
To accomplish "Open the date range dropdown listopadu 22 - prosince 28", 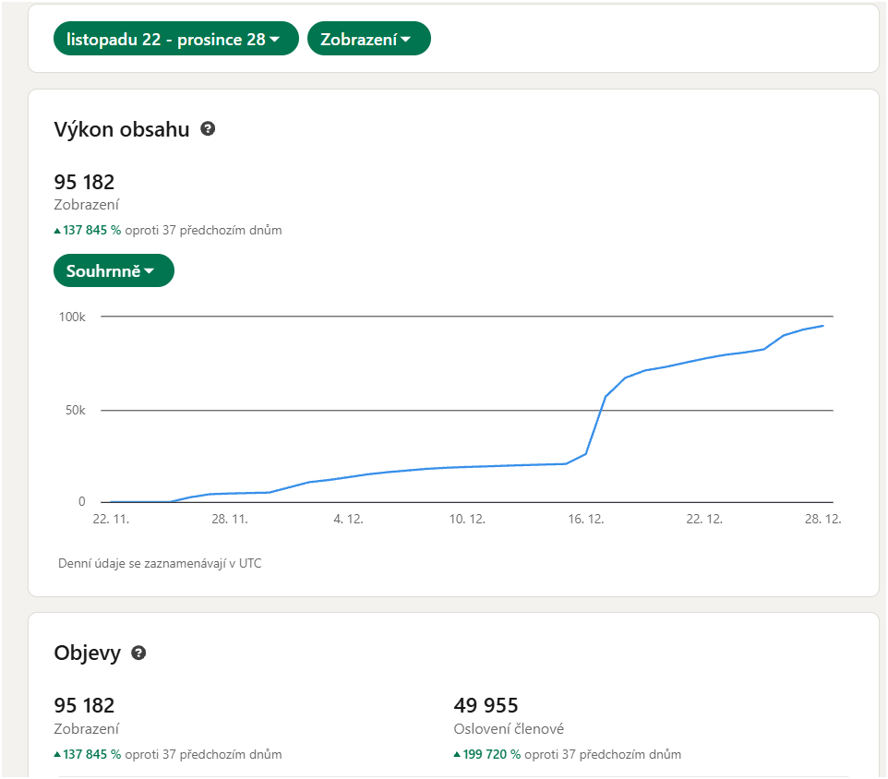I will 175,39.
